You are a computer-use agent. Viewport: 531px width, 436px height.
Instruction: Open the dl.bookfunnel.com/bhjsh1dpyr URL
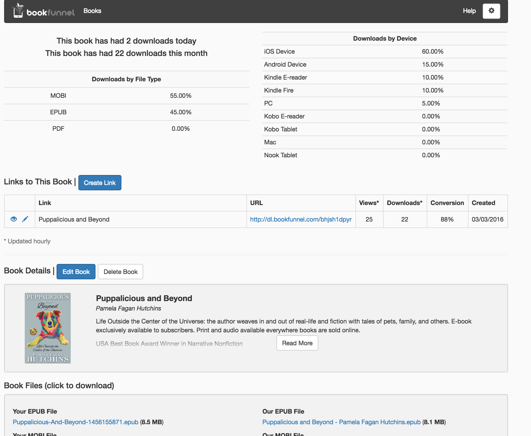coord(301,219)
